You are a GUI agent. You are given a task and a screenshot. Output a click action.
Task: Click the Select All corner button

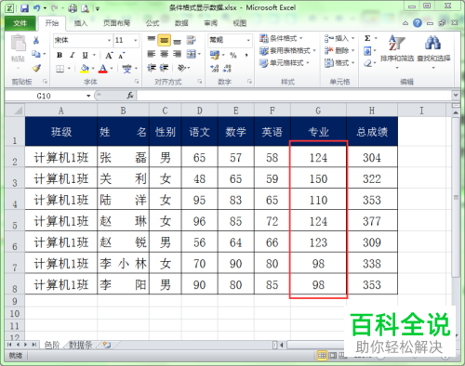click(15, 111)
